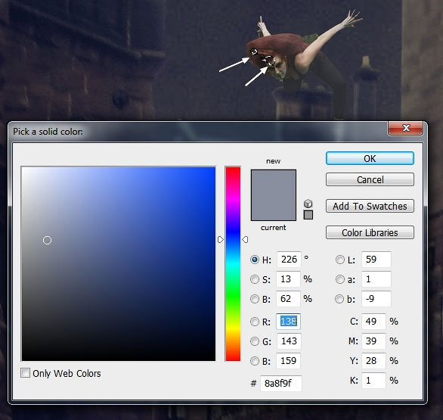Click the Y yellow field showing 28
443x420 pixels.
pos(373,361)
